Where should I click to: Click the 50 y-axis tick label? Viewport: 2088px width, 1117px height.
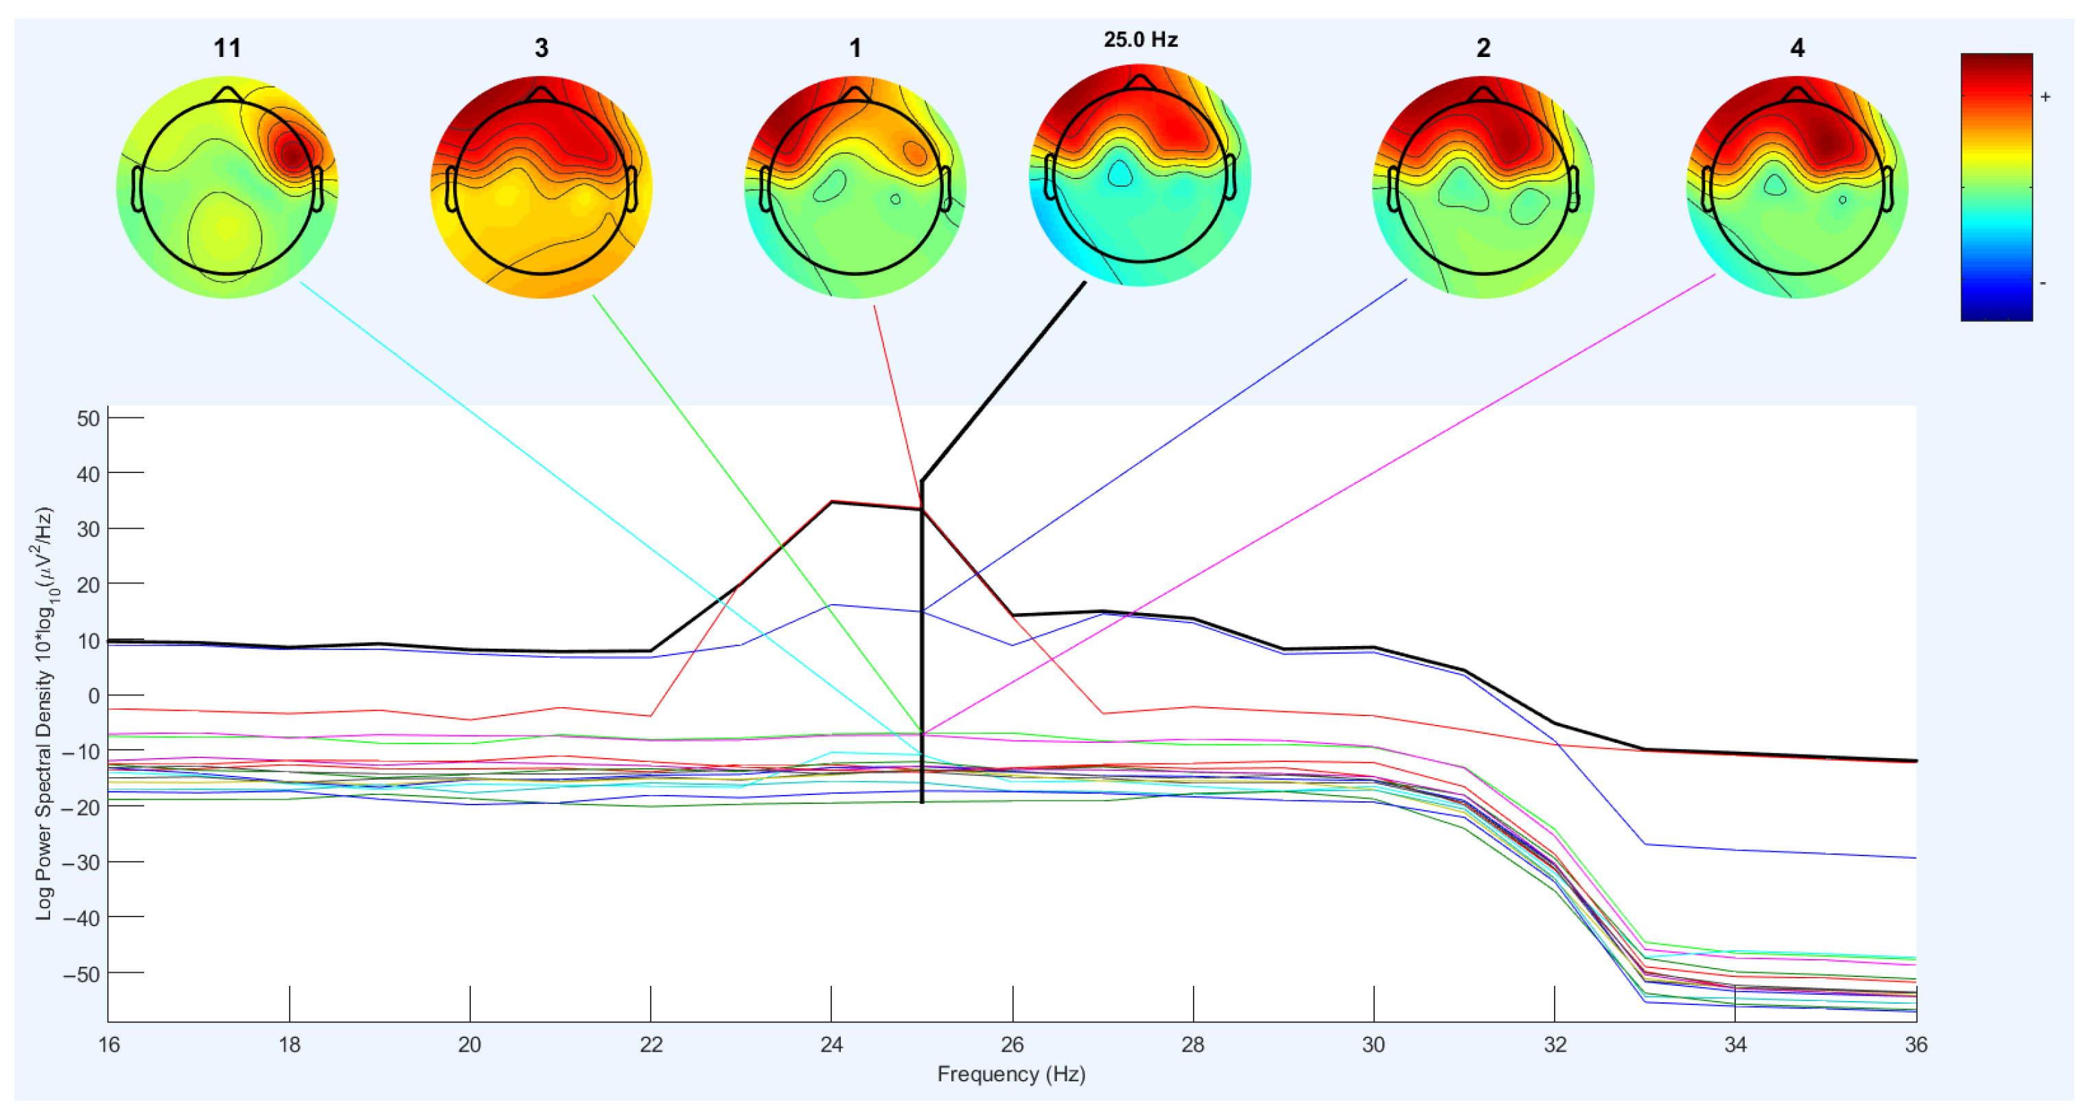pos(88,419)
